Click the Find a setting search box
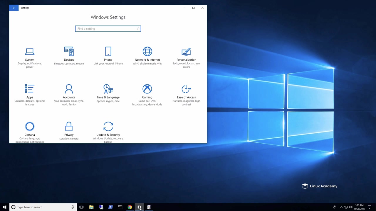The height and width of the screenshot is (211, 376). point(106,29)
